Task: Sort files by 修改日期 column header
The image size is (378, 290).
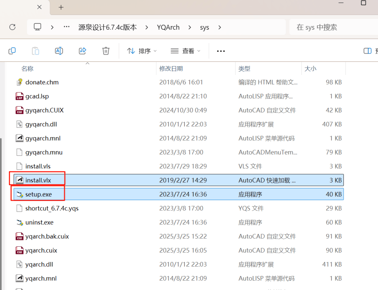Action: 171,69
